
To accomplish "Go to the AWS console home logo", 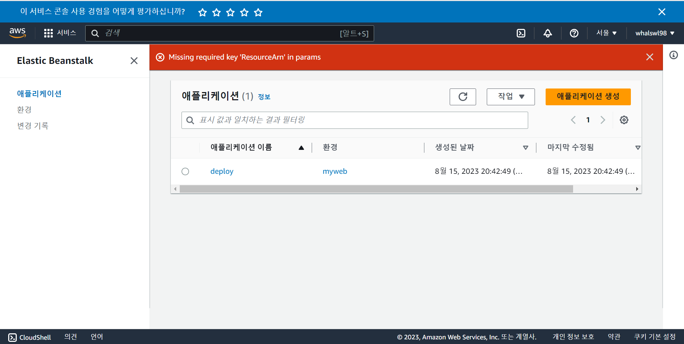I will coord(17,33).
